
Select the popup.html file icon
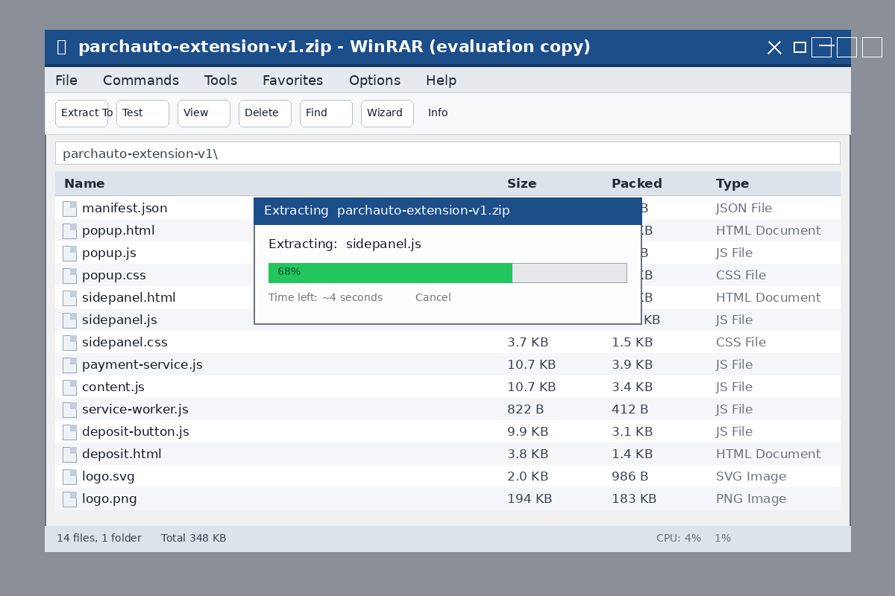[x=69, y=231]
